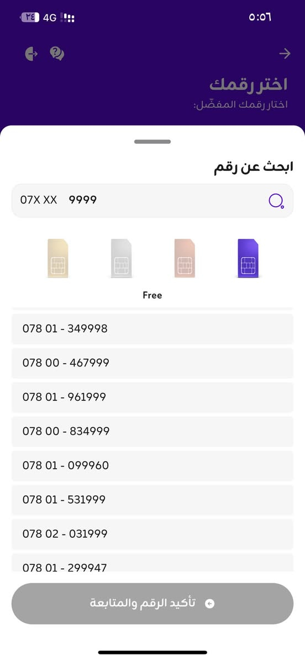Select the rose bronze SIM card
This screenshot has width=305, height=660.
click(x=185, y=259)
